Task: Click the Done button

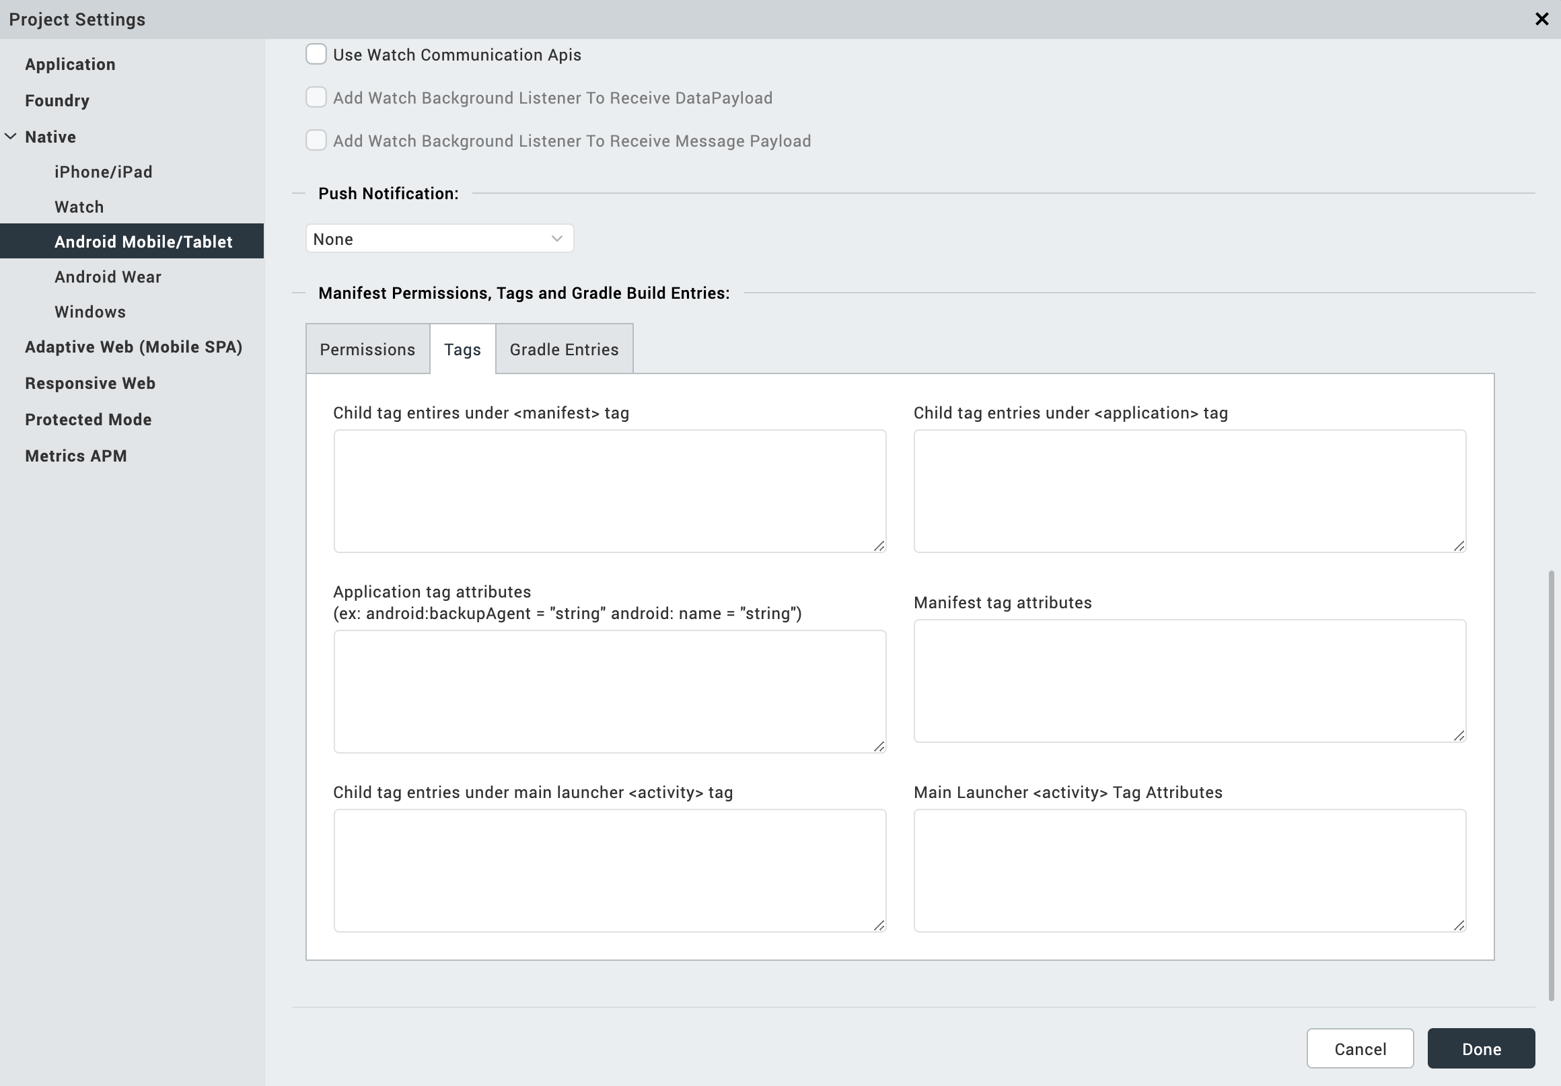Action: (x=1481, y=1048)
